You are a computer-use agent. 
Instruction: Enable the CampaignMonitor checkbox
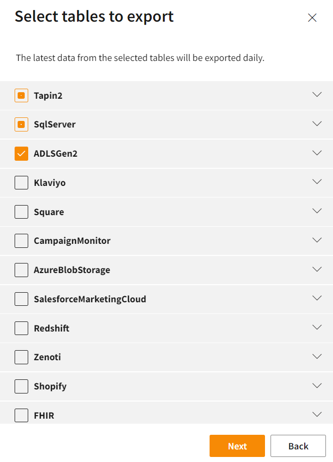(x=21, y=241)
